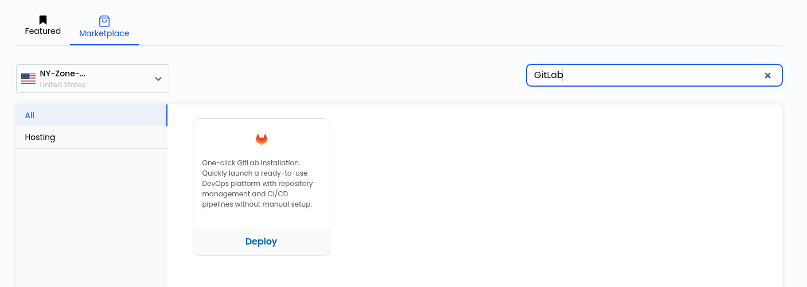Place cursor in empty search bar area
807x287 pixels.
pyautogui.click(x=660, y=75)
